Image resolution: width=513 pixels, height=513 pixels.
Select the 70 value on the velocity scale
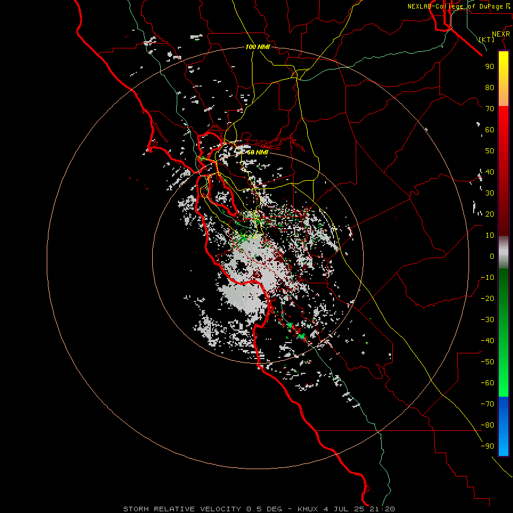point(490,109)
